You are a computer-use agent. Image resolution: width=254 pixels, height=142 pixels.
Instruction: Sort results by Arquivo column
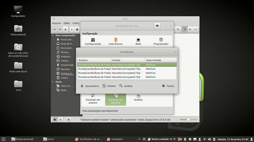94,60
